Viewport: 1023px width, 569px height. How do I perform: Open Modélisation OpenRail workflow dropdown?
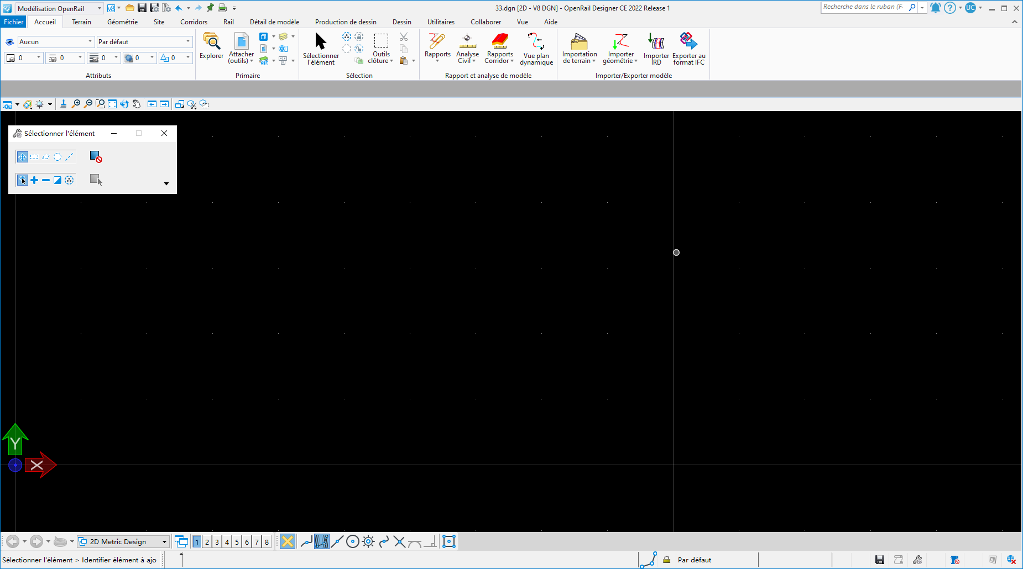tap(59, 8)
